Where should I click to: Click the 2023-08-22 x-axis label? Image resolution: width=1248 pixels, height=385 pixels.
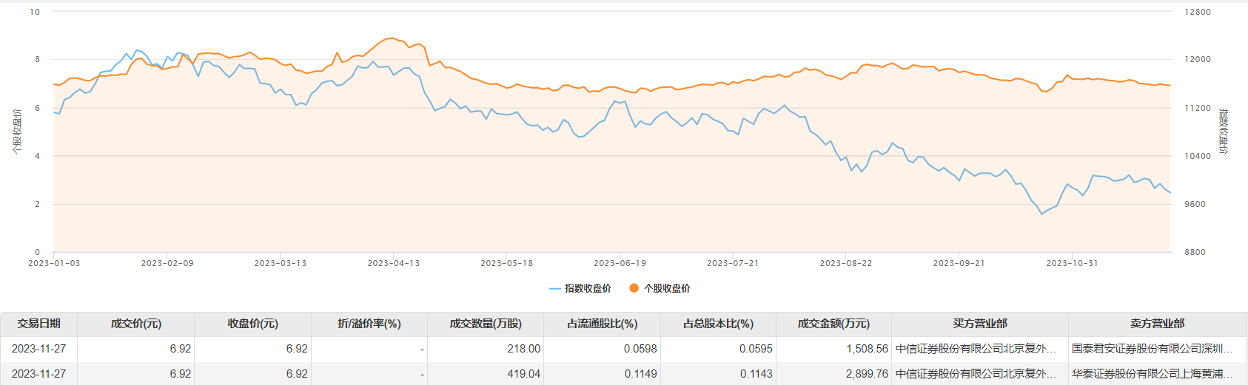tap(846, 263)
